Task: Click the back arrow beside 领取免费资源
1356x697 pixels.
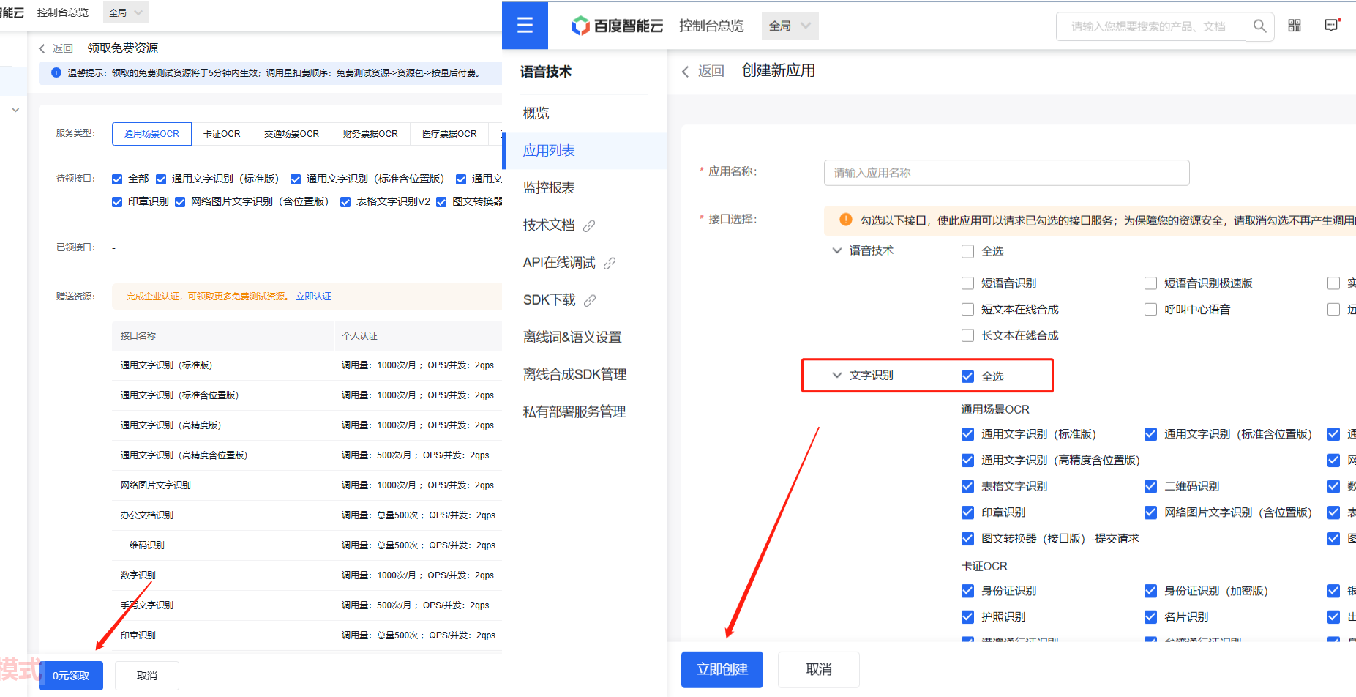Action: pyautogui.click(x=42, y=48)
